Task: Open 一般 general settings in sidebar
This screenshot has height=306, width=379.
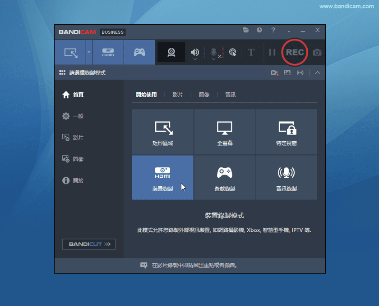Action: click(x=73, y=116)
